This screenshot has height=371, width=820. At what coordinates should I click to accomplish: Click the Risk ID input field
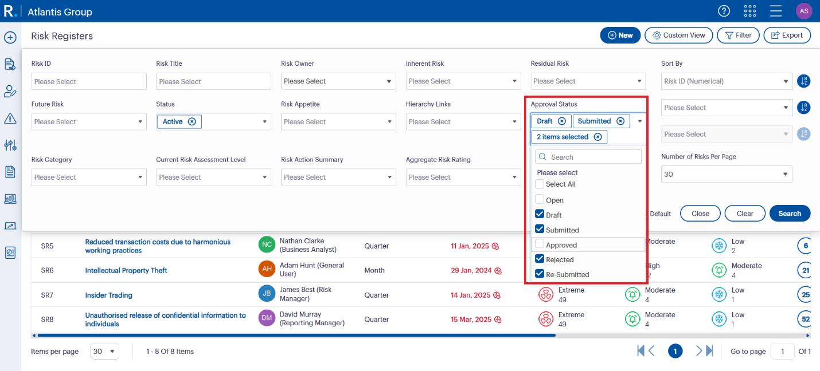pos(89,81)
